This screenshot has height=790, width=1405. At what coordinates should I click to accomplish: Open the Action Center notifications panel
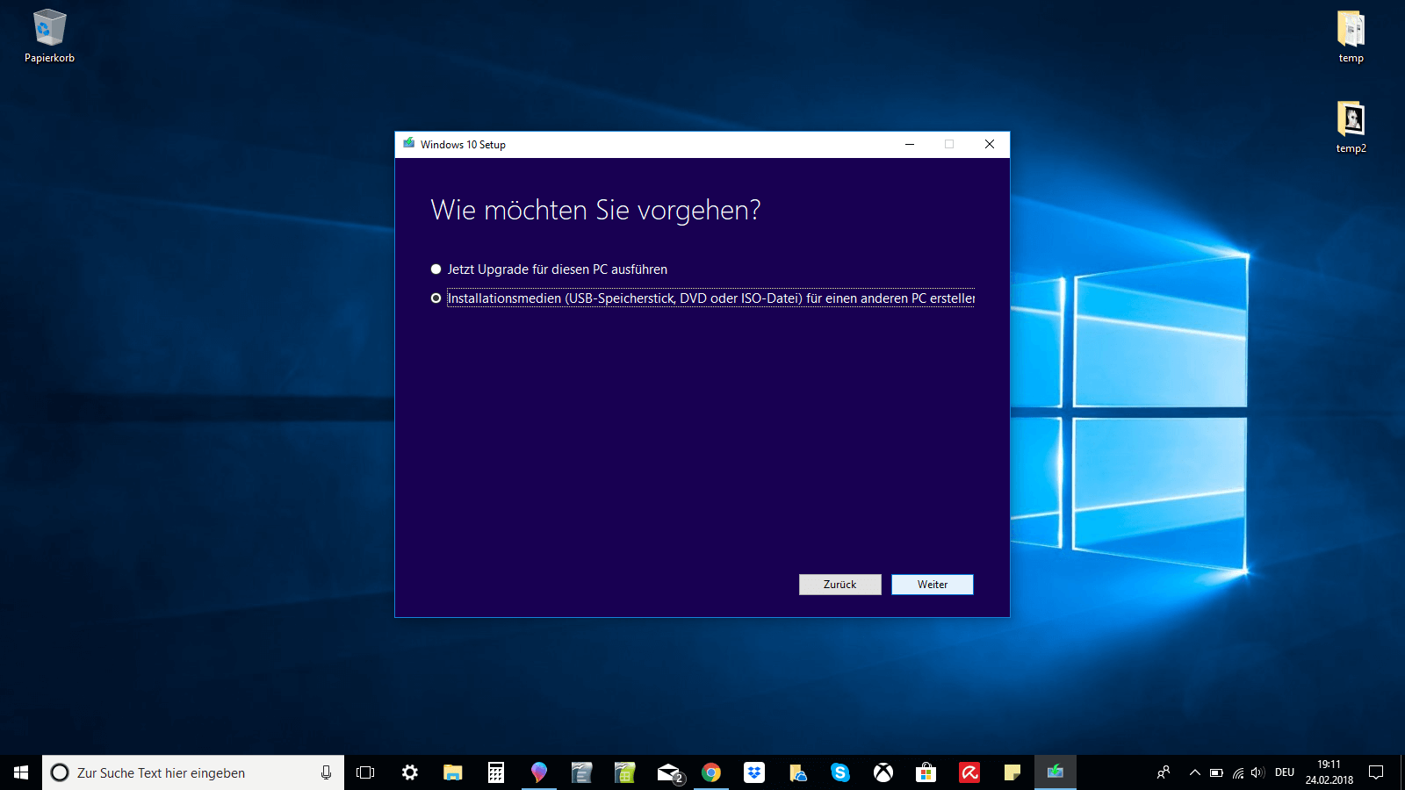pos(1376,772)
